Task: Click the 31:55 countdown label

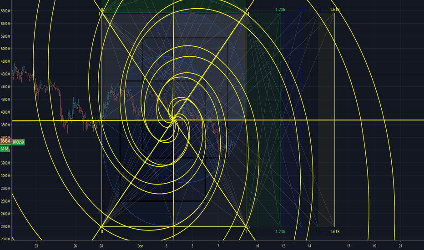Action: click(x=5, y=149)
